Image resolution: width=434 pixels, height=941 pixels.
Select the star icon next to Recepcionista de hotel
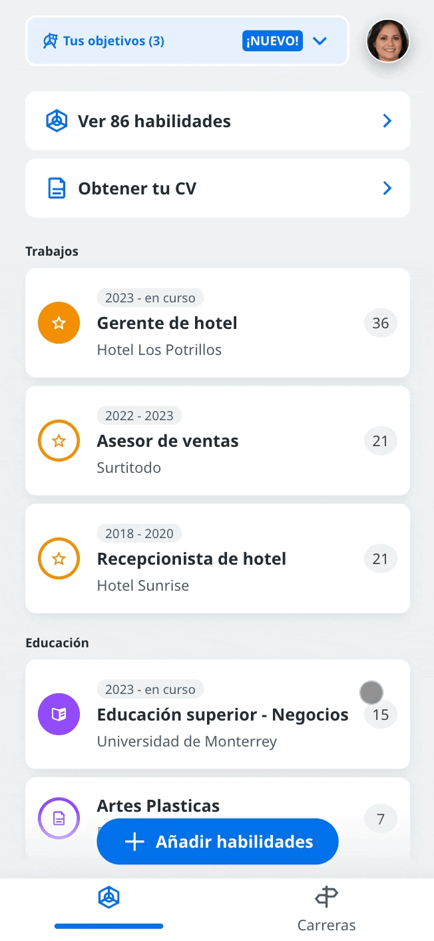pos(59,559)
